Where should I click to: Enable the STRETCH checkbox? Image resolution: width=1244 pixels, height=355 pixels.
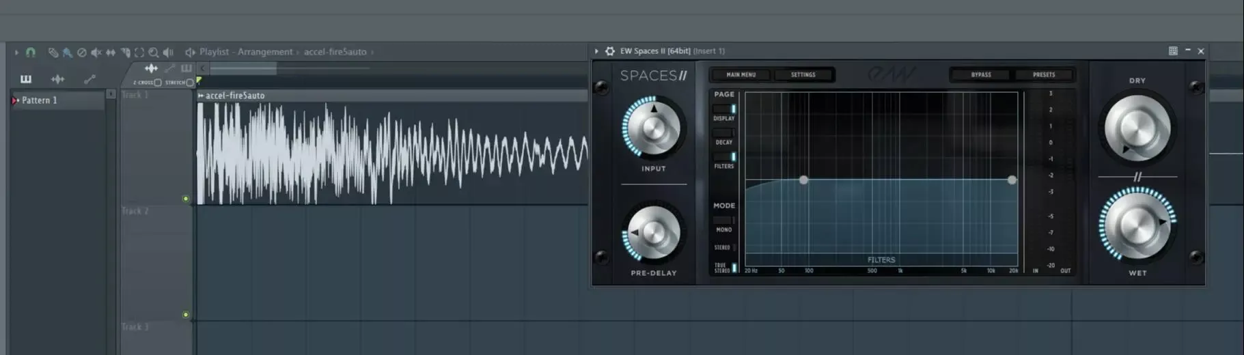[190, 83]
